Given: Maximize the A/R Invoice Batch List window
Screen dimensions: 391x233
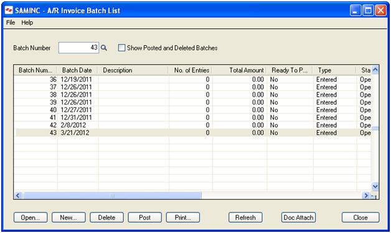Looking at the screenshot, I should [368, 11].
